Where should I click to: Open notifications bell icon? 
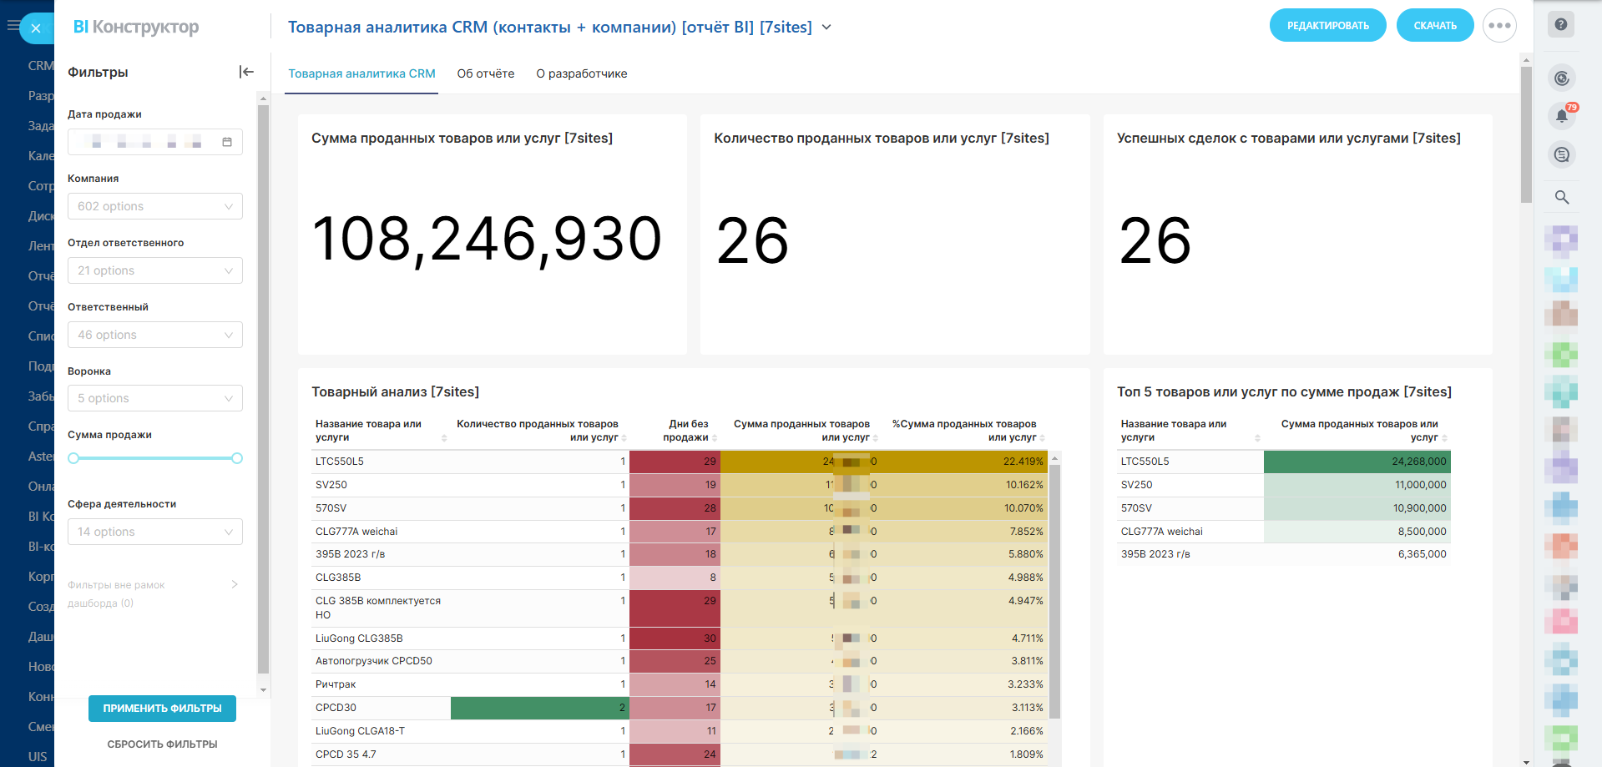tap(1561, 116)
